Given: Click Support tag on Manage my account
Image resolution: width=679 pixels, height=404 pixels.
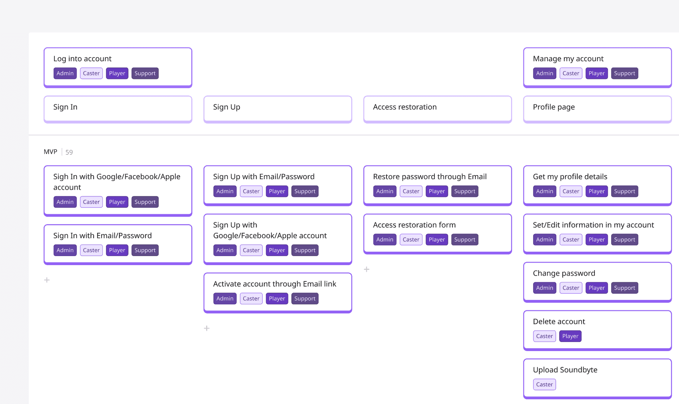Looking at the screenshot, I should (x=625, y=73).
